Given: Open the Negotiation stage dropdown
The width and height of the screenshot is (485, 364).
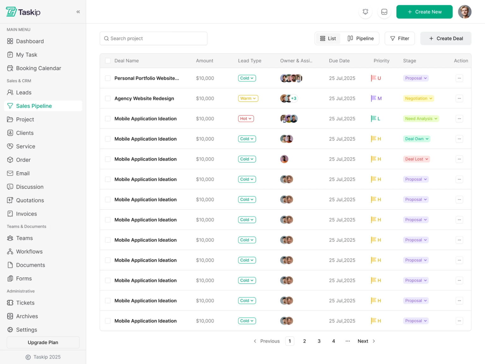Looking at the screenshot, I should tap(418, 98).
